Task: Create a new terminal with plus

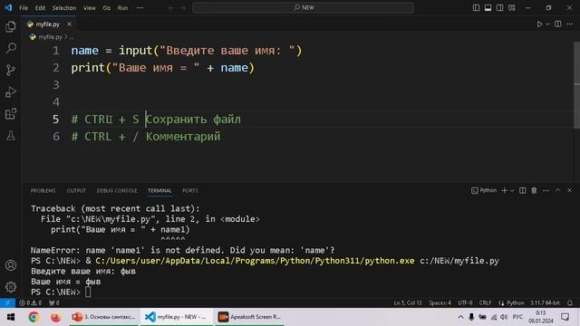Action: [504, 190]
